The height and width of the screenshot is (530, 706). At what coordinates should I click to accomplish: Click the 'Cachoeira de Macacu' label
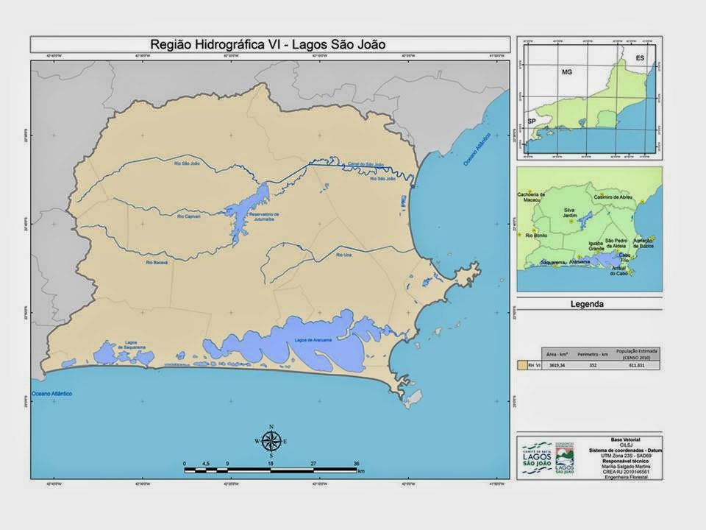point(531,197)
